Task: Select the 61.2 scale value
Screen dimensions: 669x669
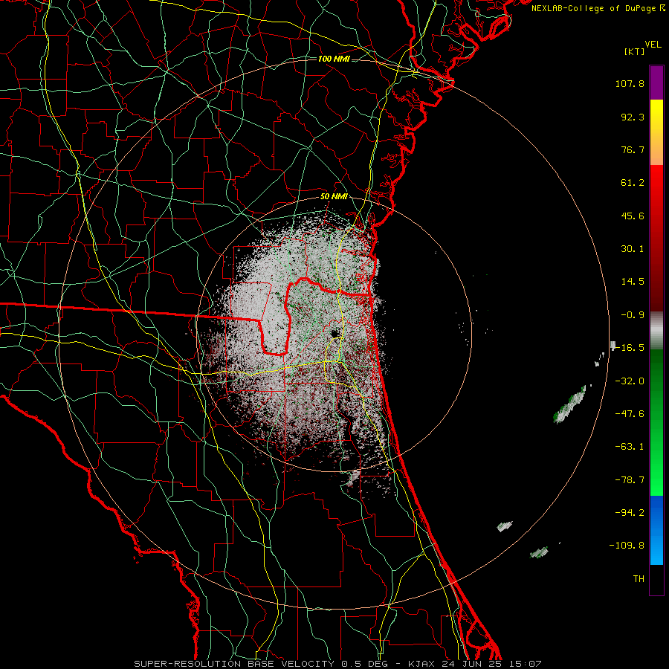Action: coord(633,183)
